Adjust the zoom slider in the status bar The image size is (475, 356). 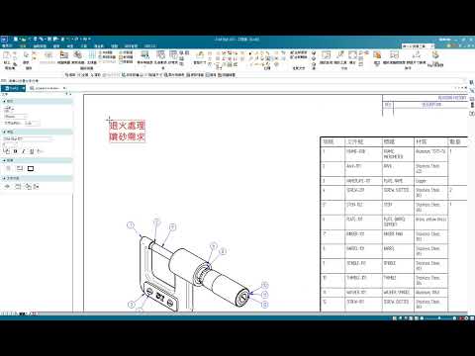pyautogui.click(x=439, y=318)
